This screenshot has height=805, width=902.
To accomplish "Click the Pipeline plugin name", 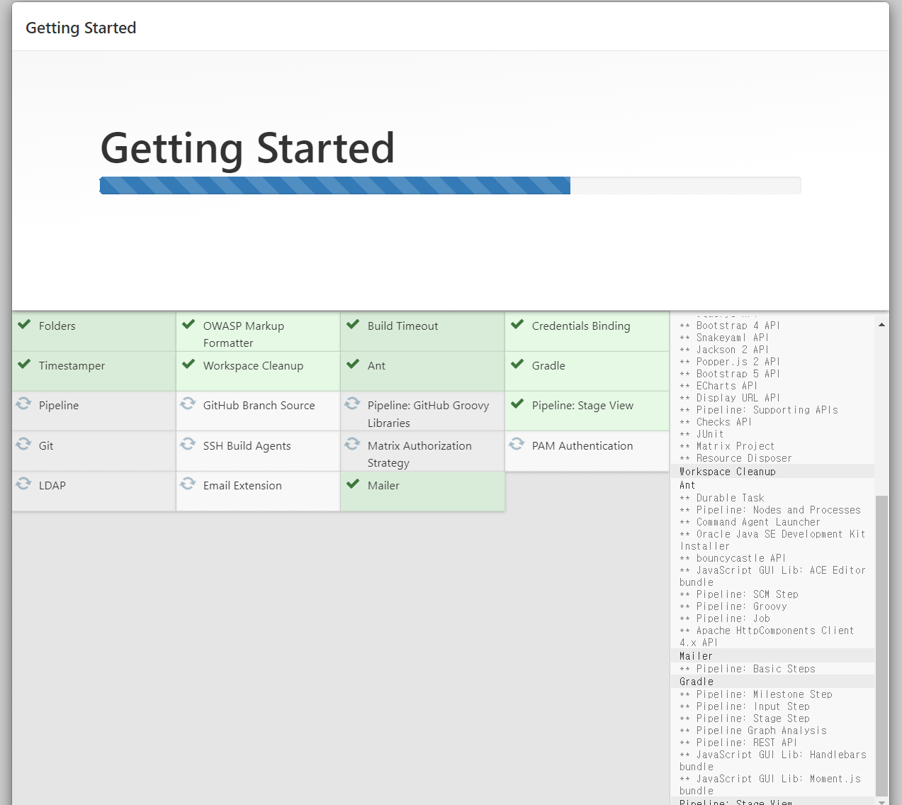I will tap(59, 406).
